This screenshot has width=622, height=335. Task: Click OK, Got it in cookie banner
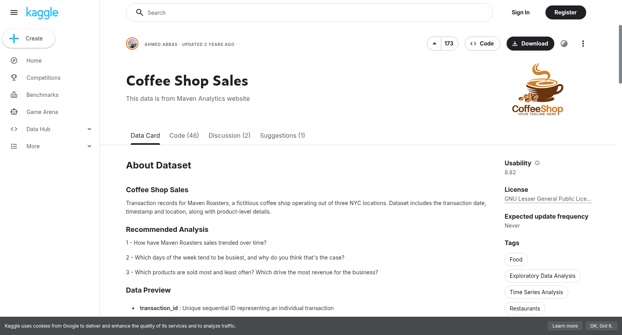pos(601,326)
